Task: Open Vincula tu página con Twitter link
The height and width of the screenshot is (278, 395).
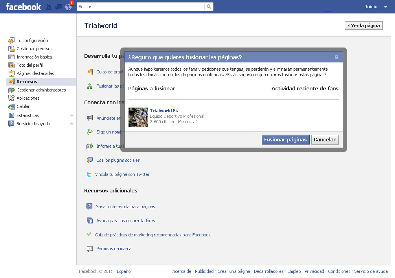Action: tap(122, 174)
